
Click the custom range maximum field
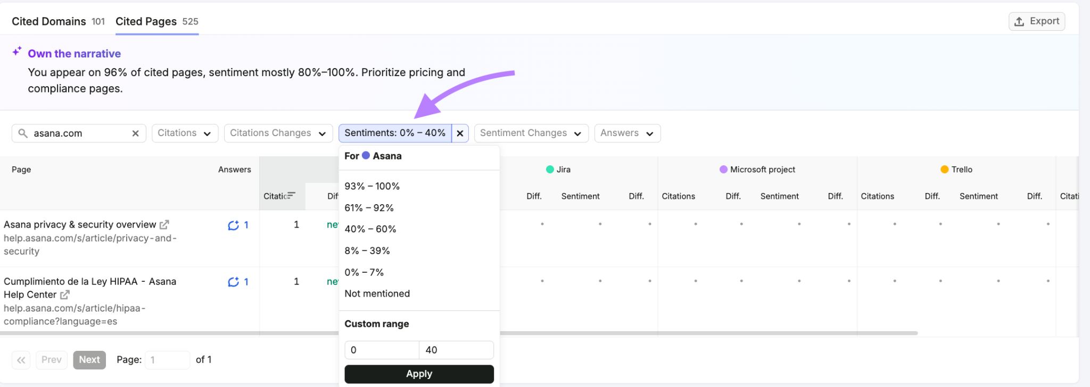(x=457, y=350)
